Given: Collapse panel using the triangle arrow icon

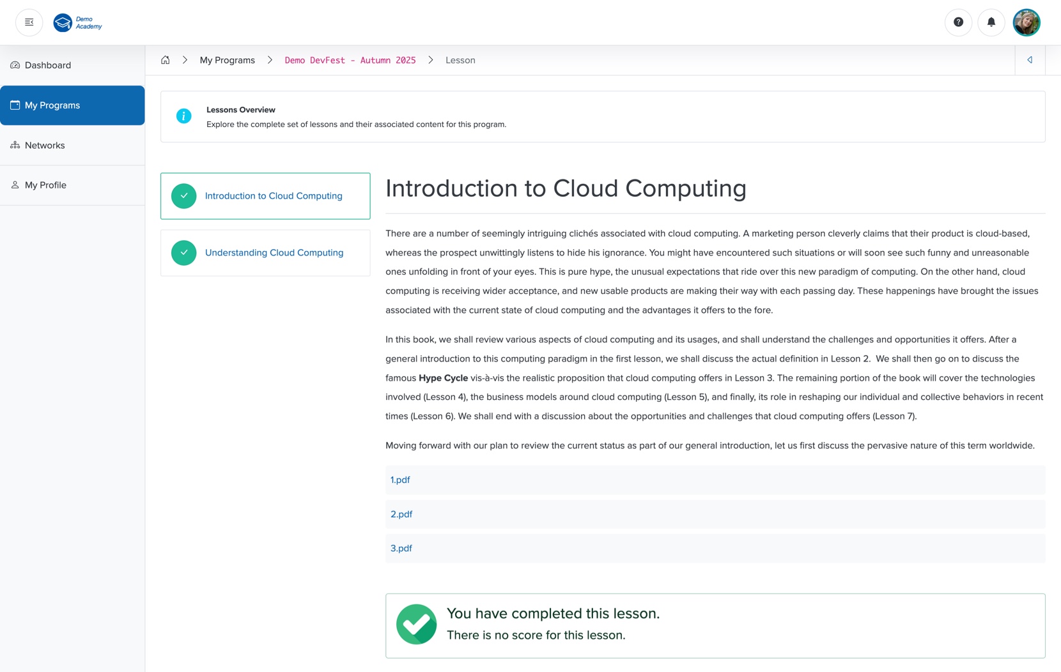Looking at the screenshot, I should point(1030,60).
